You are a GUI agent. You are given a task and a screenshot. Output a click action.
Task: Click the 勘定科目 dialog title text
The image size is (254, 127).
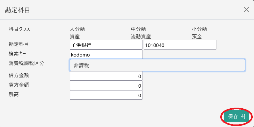click(x=18, y=10)
